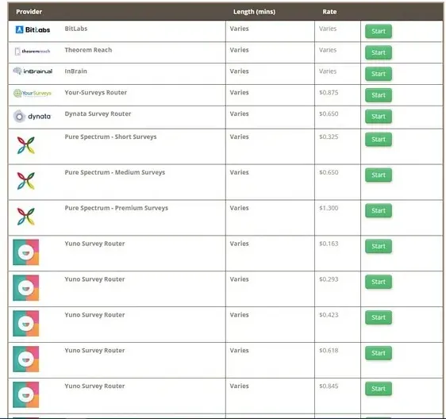Start the Yuno survey paying $0.163
Image resolution: width=446 pixels, height=419 pixels.
pyautogui.click(x=379, y=246)
